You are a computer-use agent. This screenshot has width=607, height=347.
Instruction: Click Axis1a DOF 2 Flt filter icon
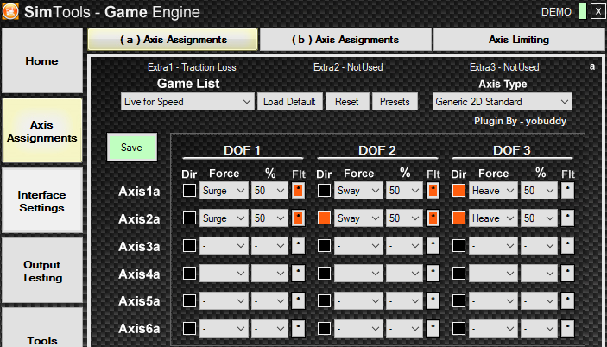433,190
